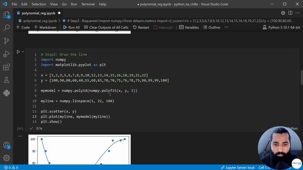The image size is (303, 170).
Task: Click Jupyter Server: local status item
Action: tap(238, 168)
